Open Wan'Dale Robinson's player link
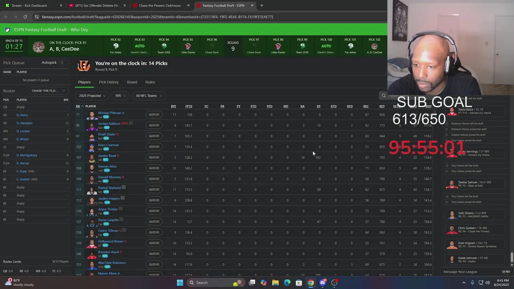 (112, 263)
